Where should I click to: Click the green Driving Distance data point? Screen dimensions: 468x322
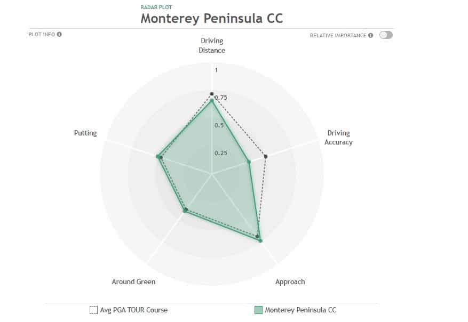(212, 101)
